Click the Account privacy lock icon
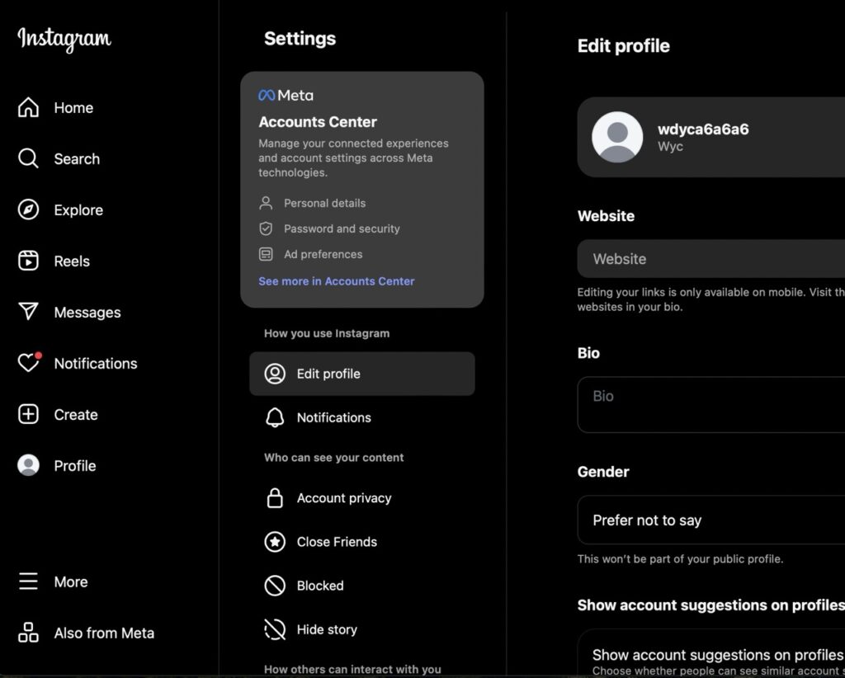Image resolution: width=845 pixels, height=678 pixels. 275,498
